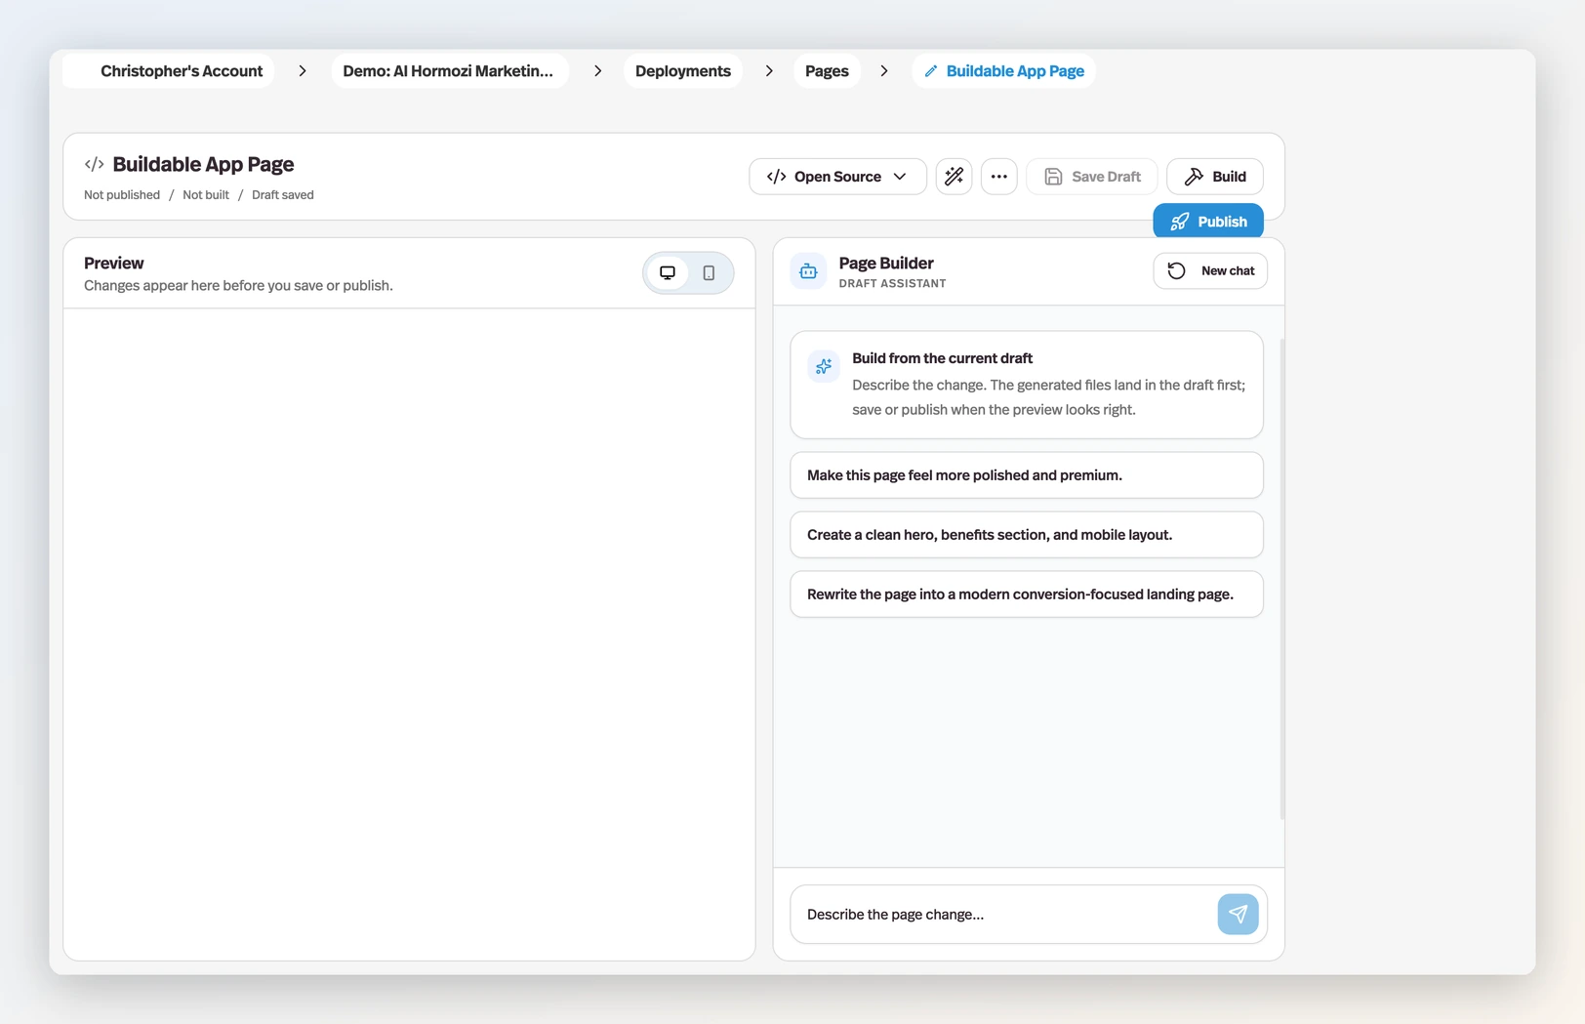Viewport: 1585px width, 1024px height.
Task: Click the 'Not built' status text
Action: tap(206, 195)
